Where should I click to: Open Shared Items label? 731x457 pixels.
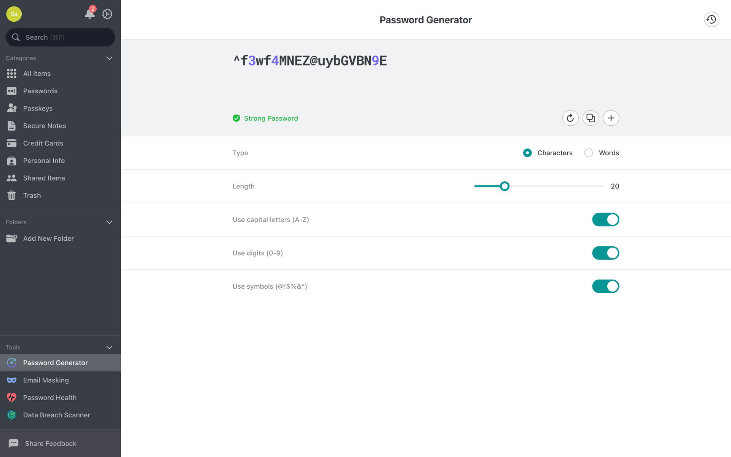44,178
